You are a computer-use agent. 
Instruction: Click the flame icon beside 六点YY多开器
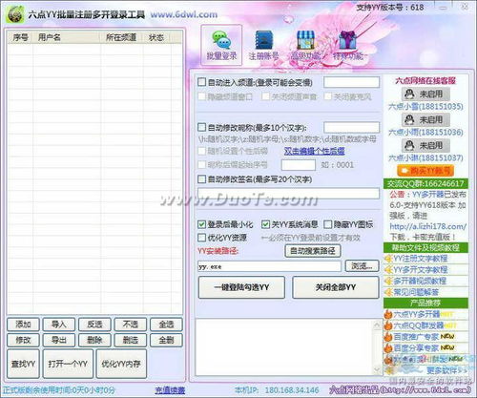point(388,314)
